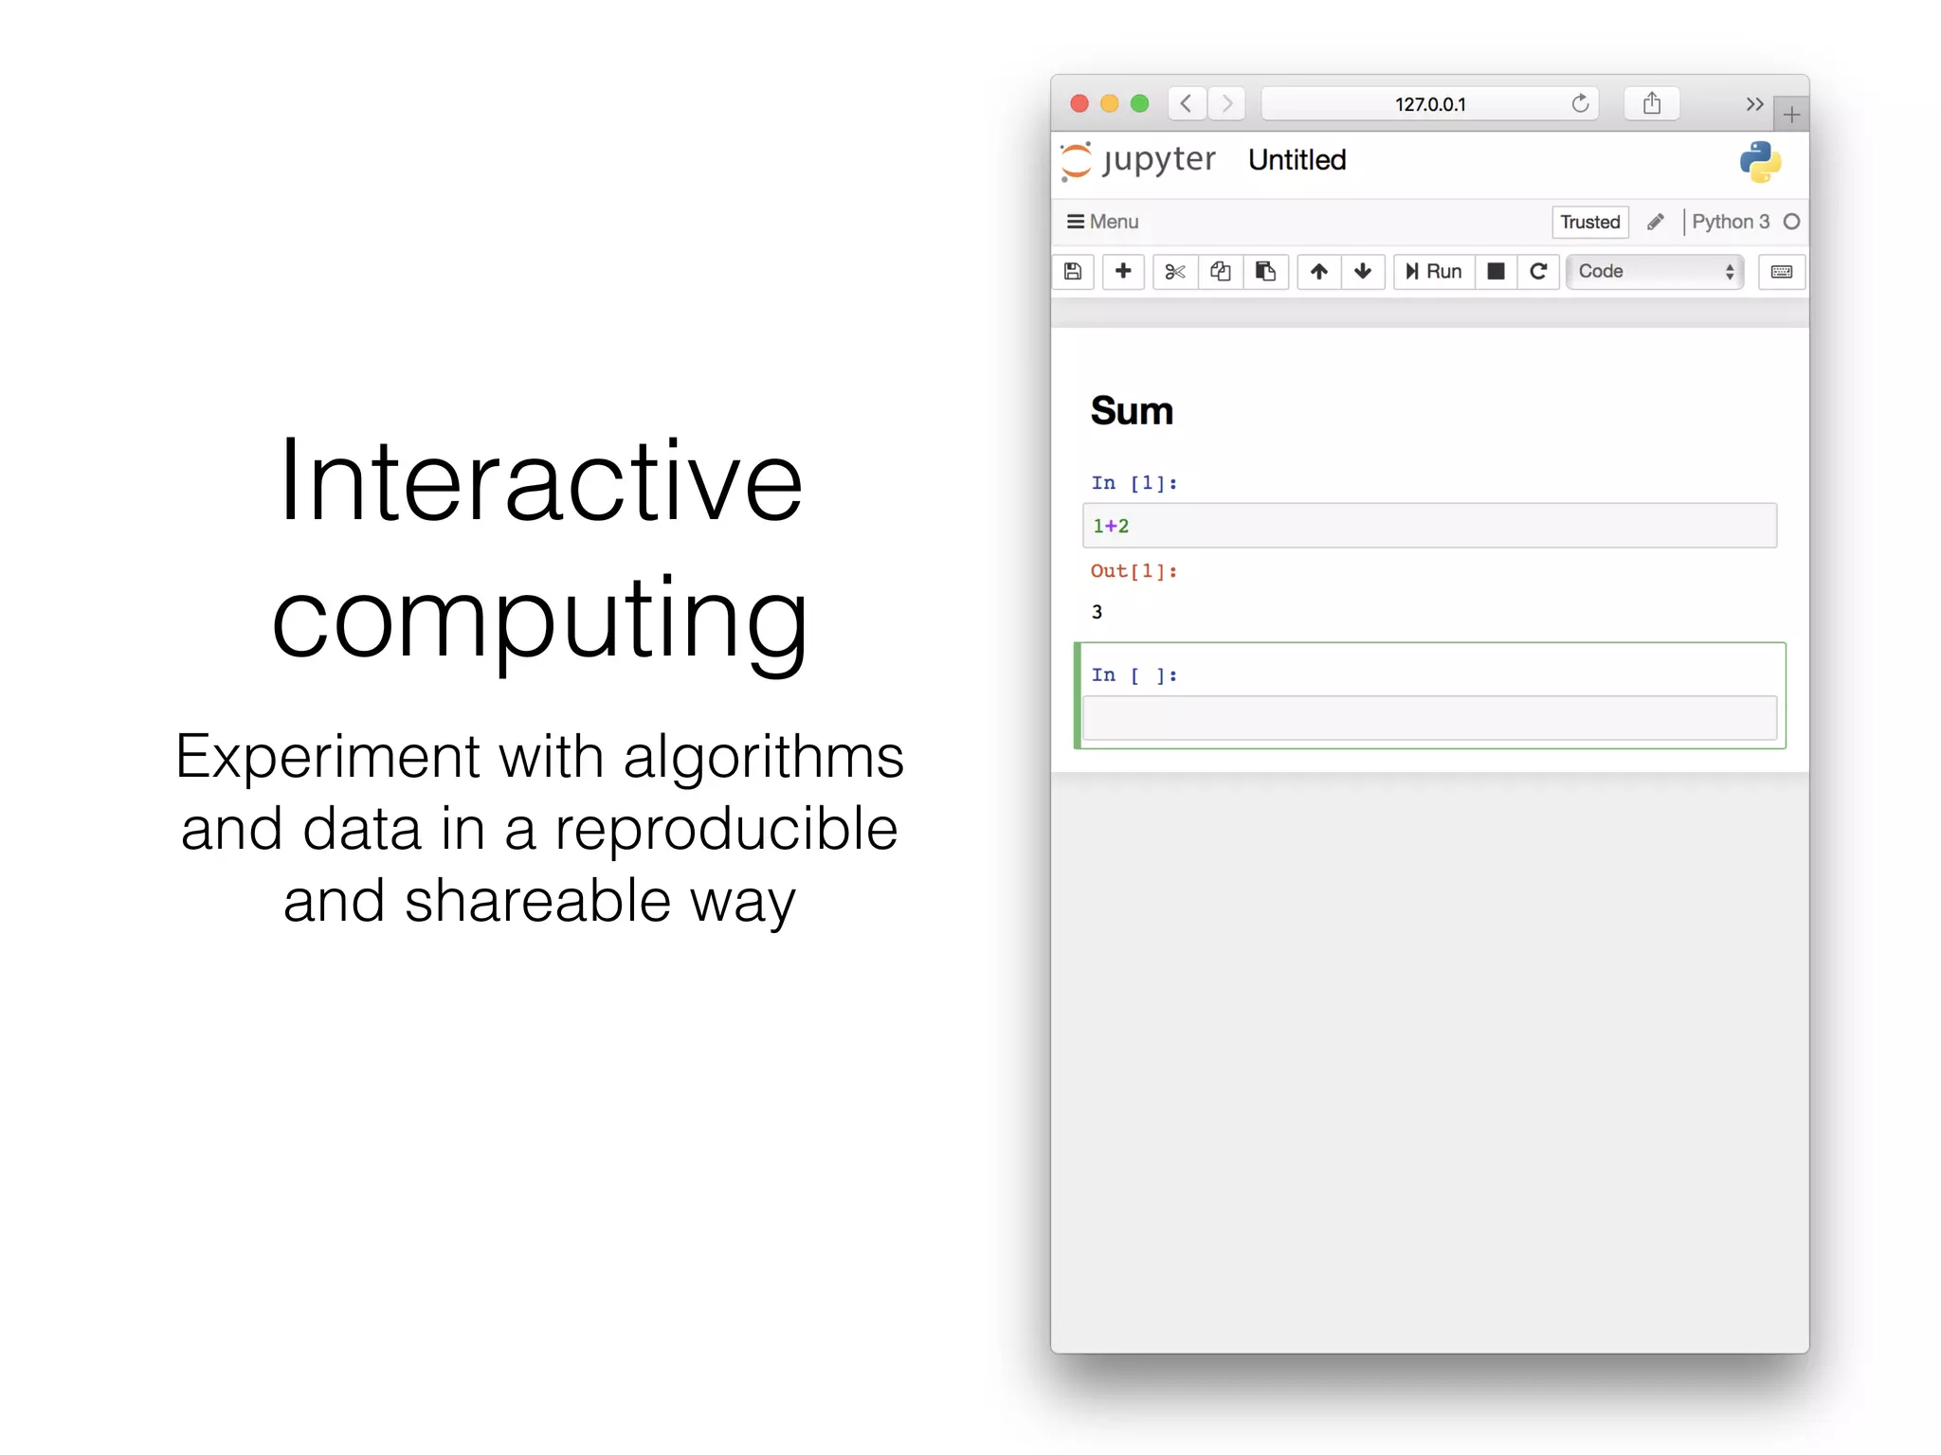Open a new browser tab plus
Image resolution: width=1941 pixels, height=1455 pixels.
[x=1791, y=115]
